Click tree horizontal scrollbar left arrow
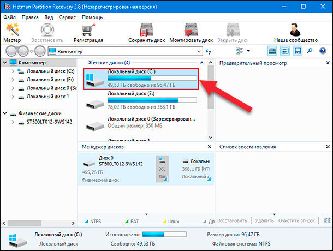Image resolution: width=333 pixels, height=251 pixels. (x=4, y=223)
